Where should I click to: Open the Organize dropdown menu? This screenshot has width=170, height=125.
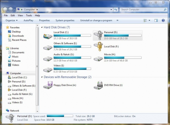(x=12, y=20)
